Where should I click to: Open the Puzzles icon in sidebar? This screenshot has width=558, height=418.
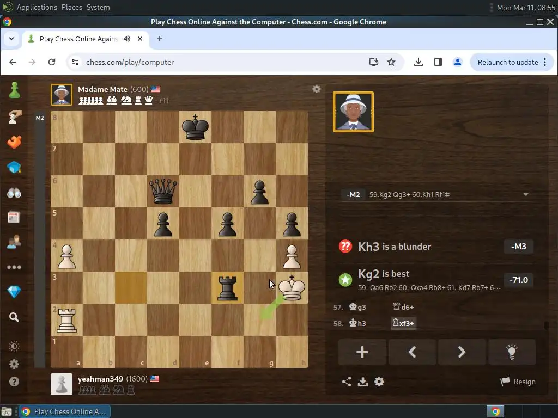point(14,142)
